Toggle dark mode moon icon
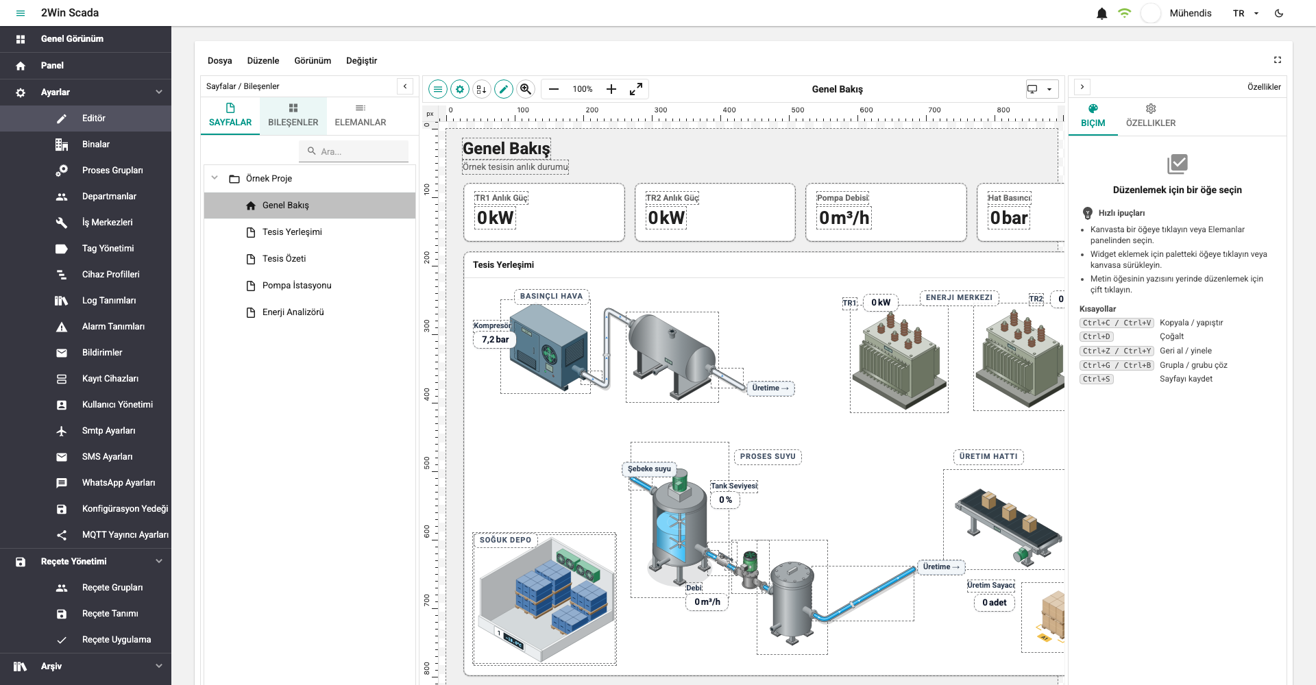1316x685 pixels. (x=1279, y=13)
